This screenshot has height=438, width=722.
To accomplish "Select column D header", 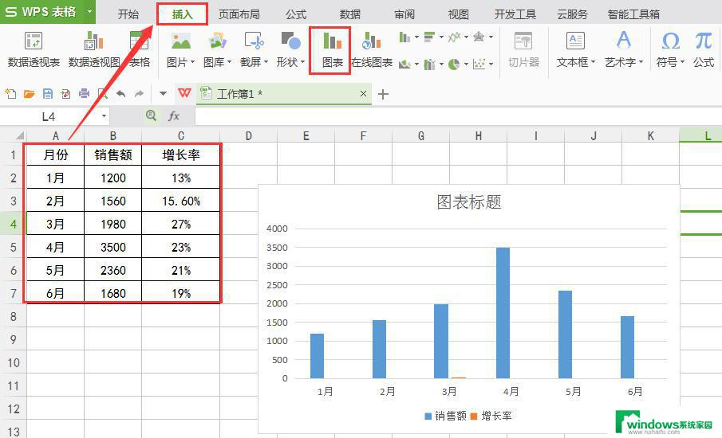I will point(249,136).
